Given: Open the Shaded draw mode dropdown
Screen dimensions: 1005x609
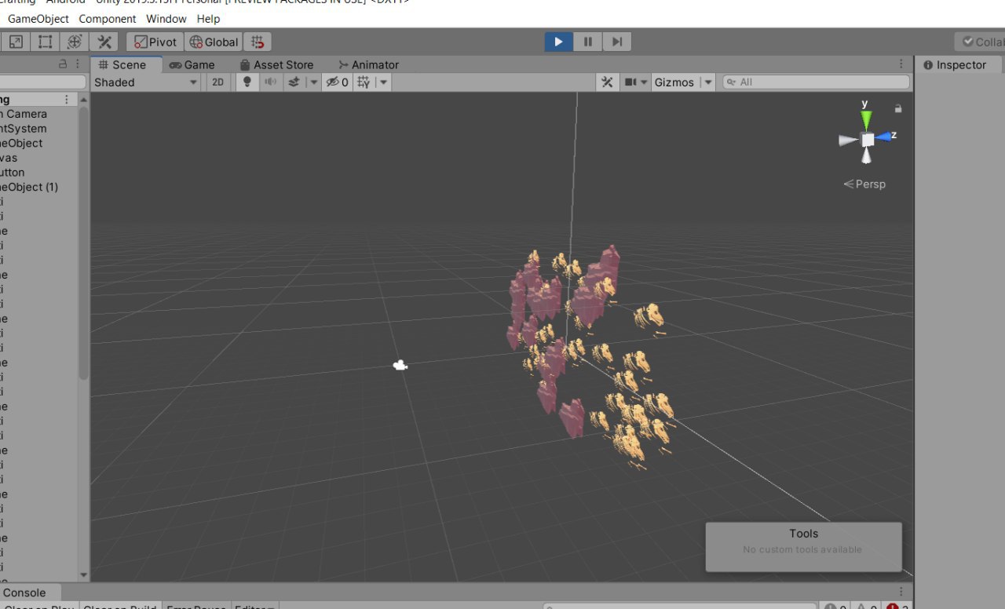Looking at the screenshot, I should point(146,82).
